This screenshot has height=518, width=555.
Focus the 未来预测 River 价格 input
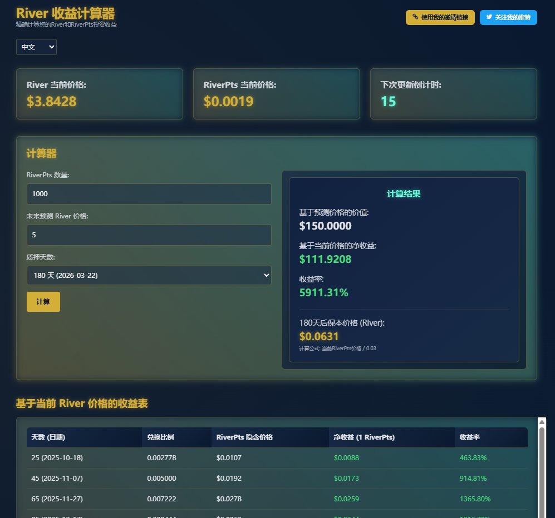[149, 235]
